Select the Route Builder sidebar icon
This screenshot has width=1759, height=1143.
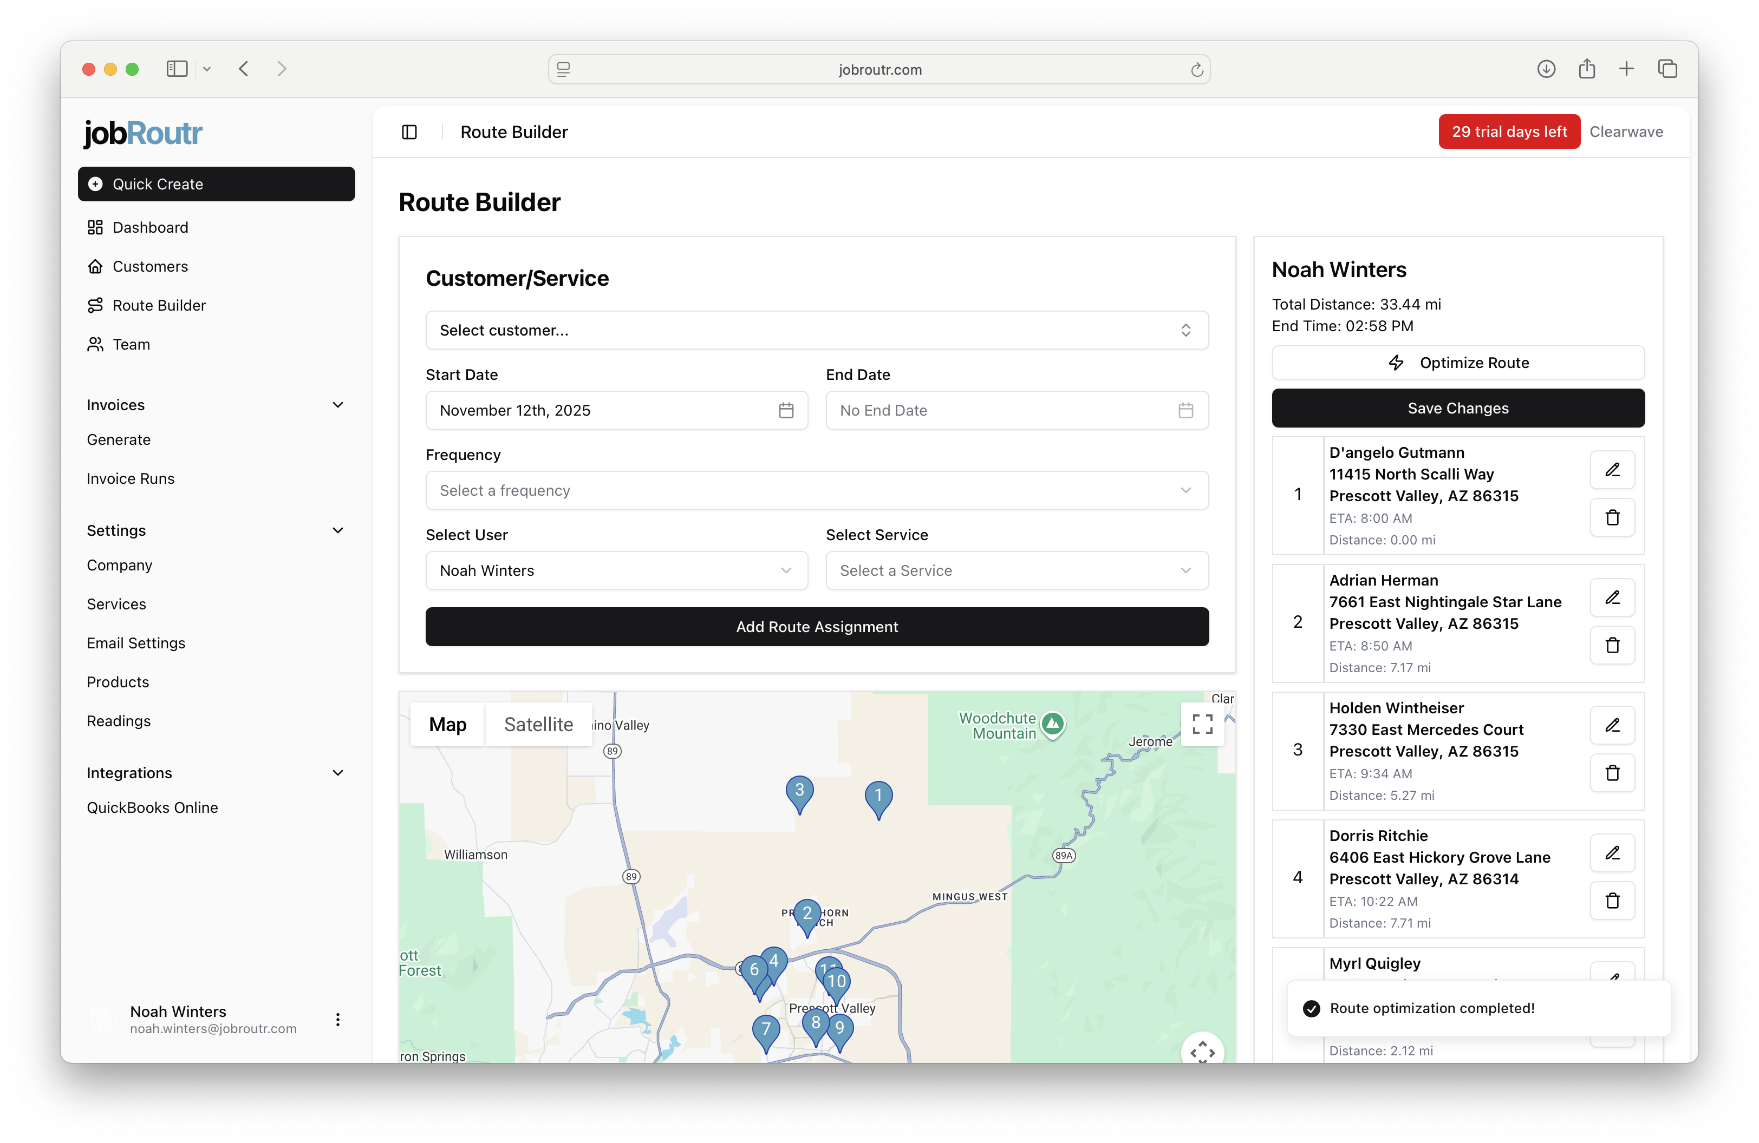click(96, 305)
